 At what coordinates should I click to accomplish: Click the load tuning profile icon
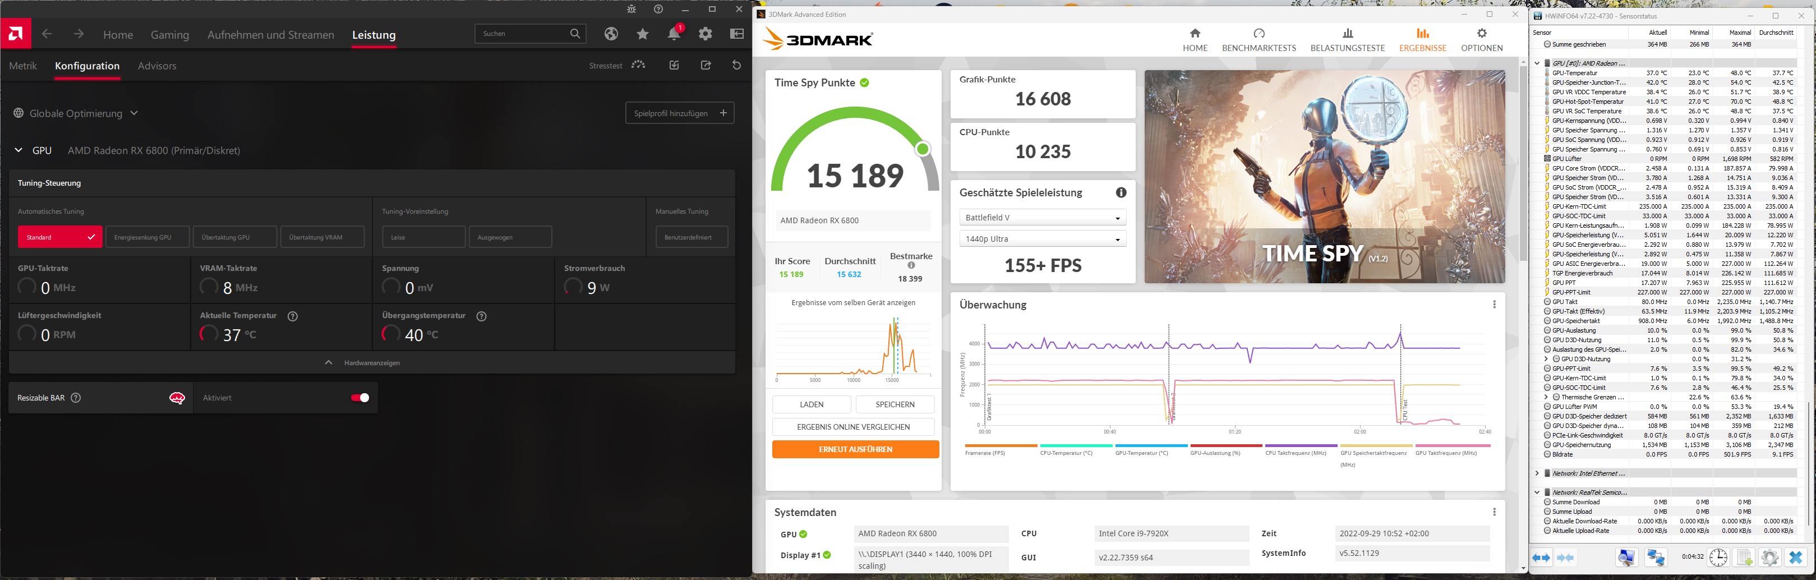point(674,65)
